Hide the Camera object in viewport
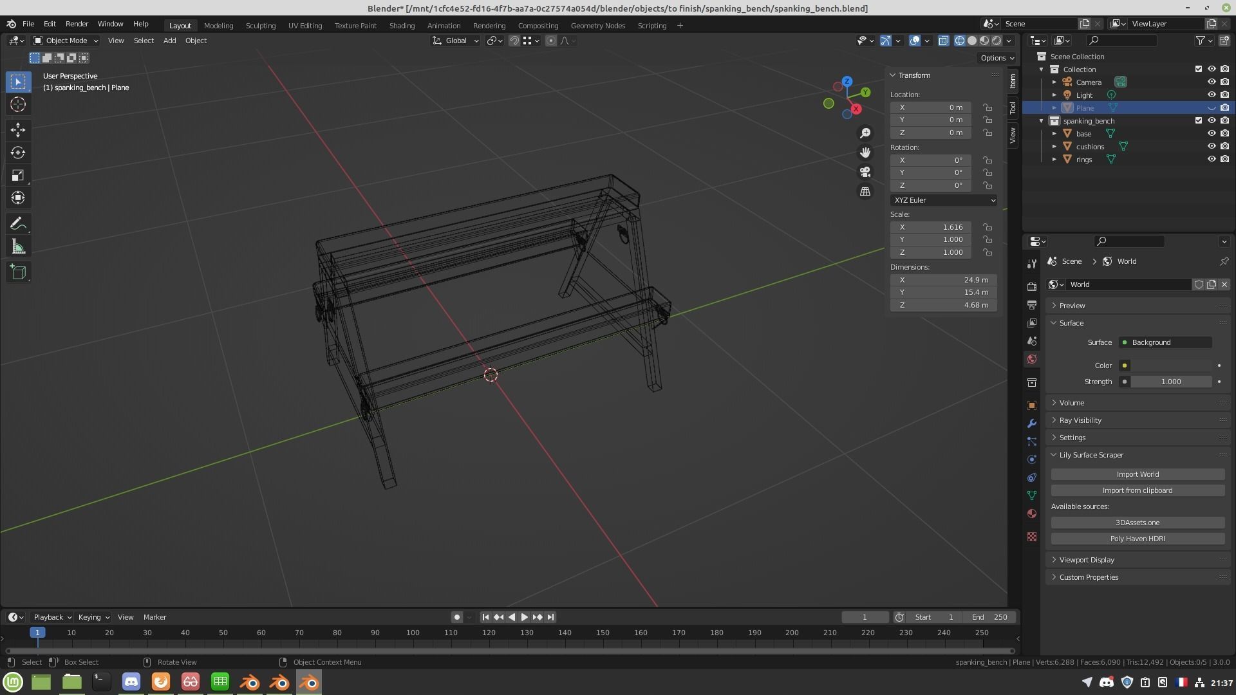 tap(1211, 82)
